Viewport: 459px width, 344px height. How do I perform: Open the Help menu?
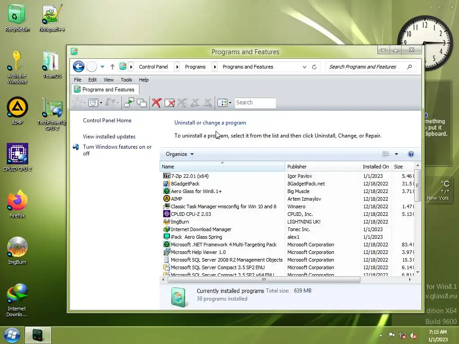143,80
